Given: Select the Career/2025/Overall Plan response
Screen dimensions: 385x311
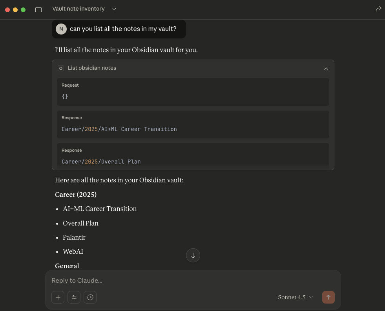Looking at the screenshot, I should pos(101,161).
